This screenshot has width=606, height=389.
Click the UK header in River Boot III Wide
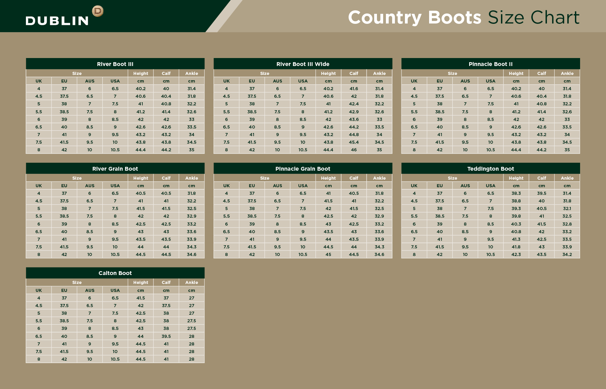pyautogui.click(x=226, y=81)
